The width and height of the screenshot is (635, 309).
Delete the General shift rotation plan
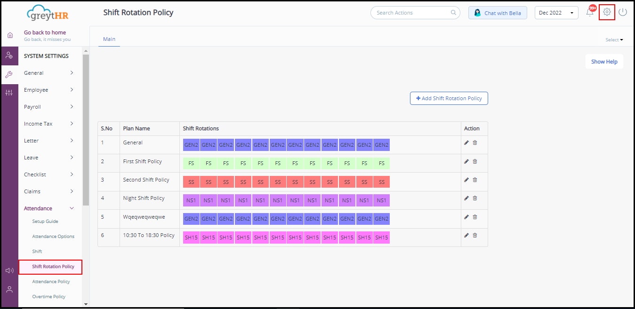[x=474, y=143]
